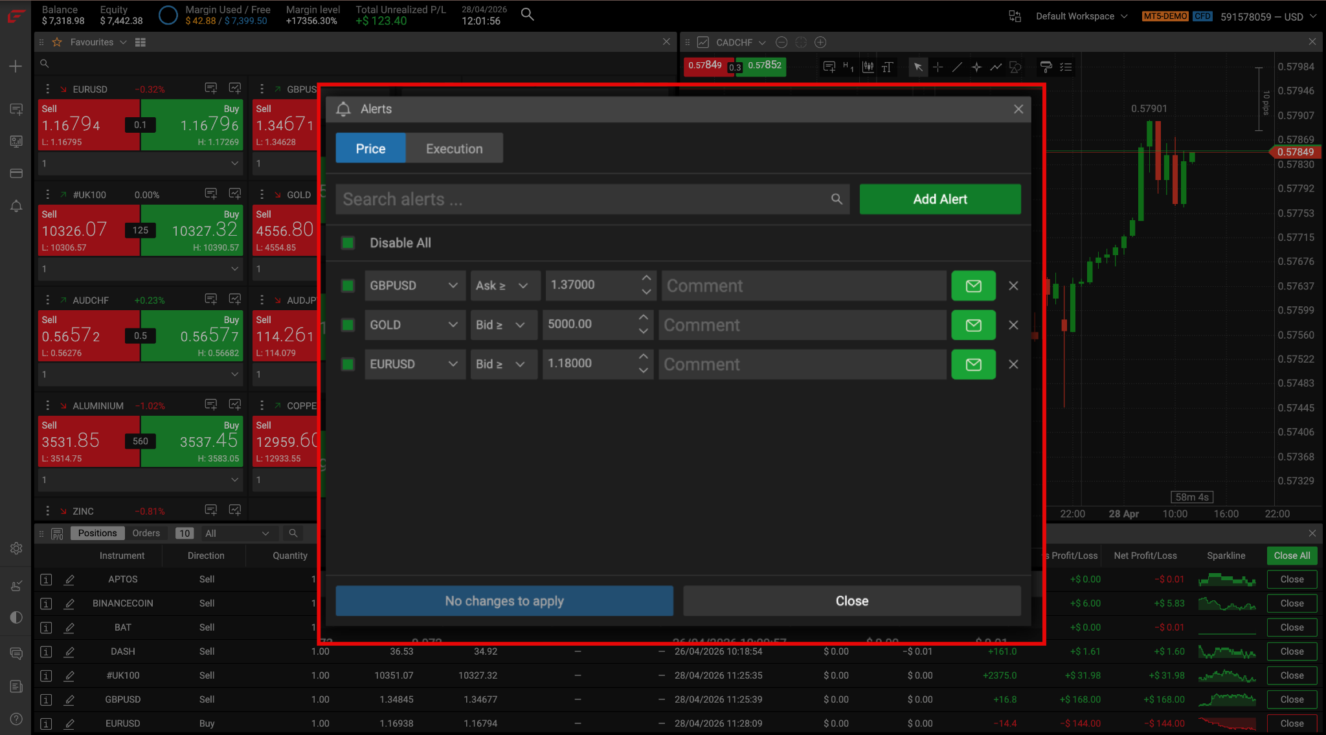The height and width of the screenshot is (735, 1326).
Task: Switch to the Execution alerts tab
Action: (454, 148)
